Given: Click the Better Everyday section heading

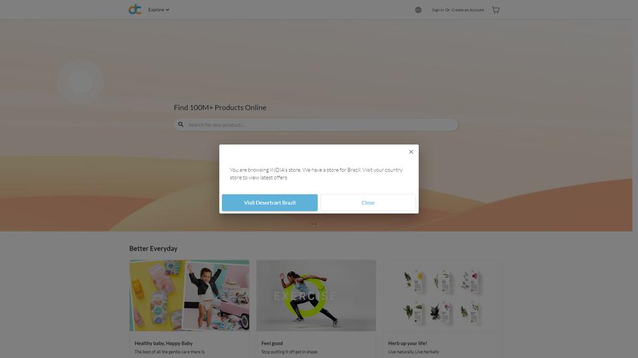Looking at the screenshot, I should point(154,249).
